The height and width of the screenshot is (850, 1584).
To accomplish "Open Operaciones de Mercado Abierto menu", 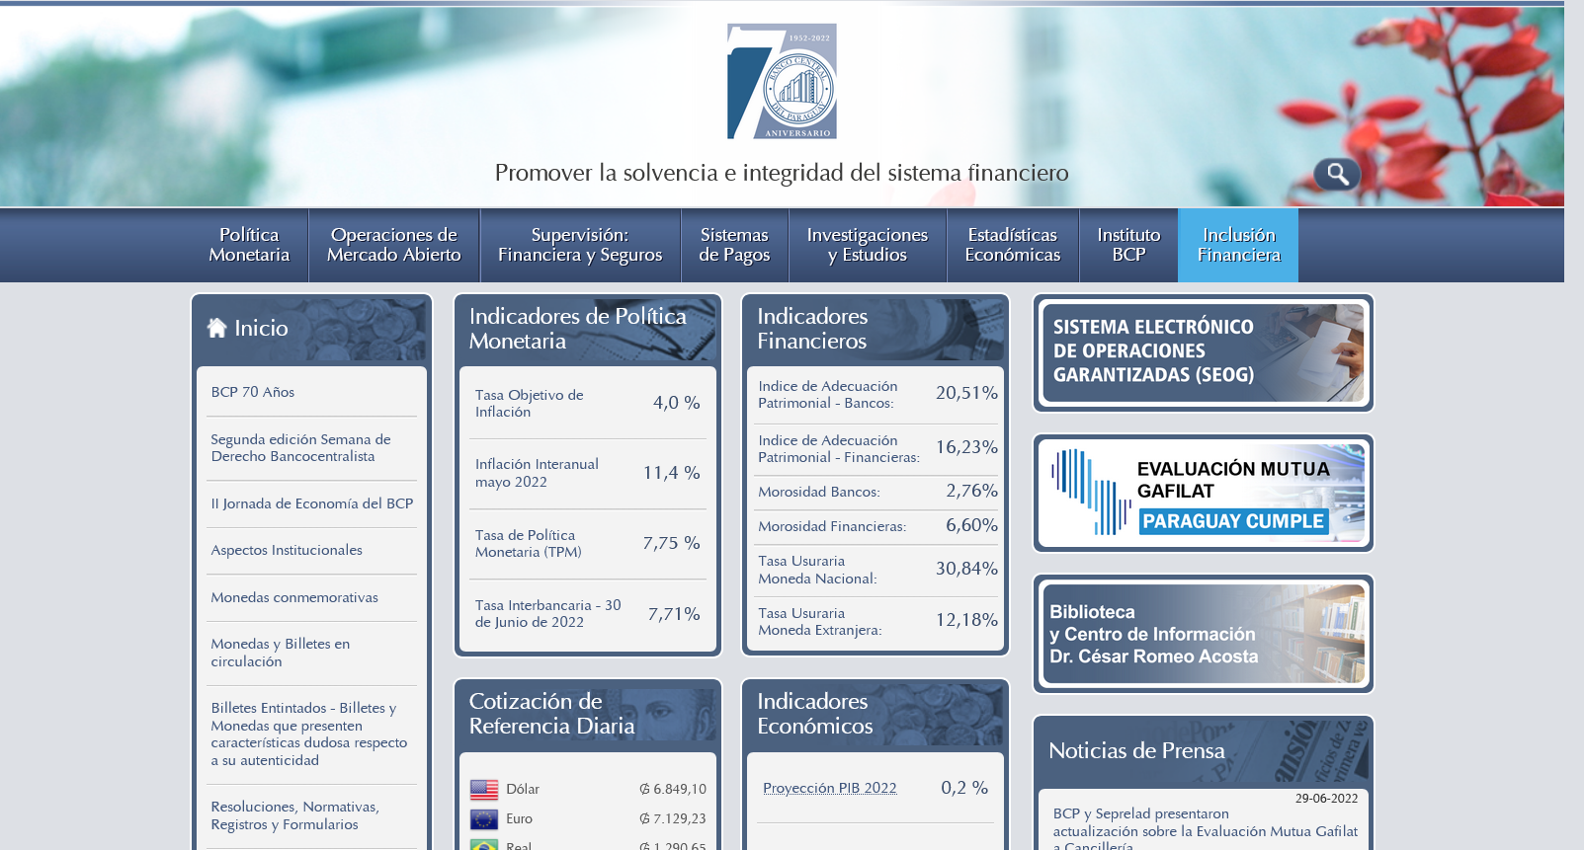I will click(393, 245).
